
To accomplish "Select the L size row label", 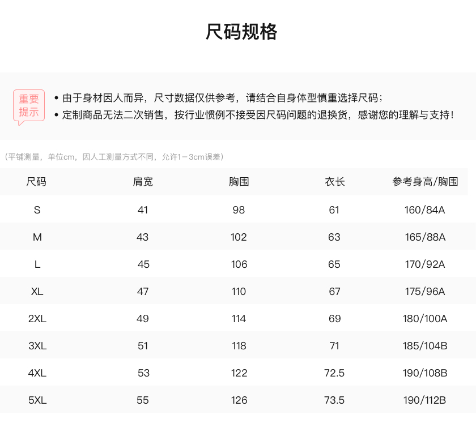I will 37,264.
